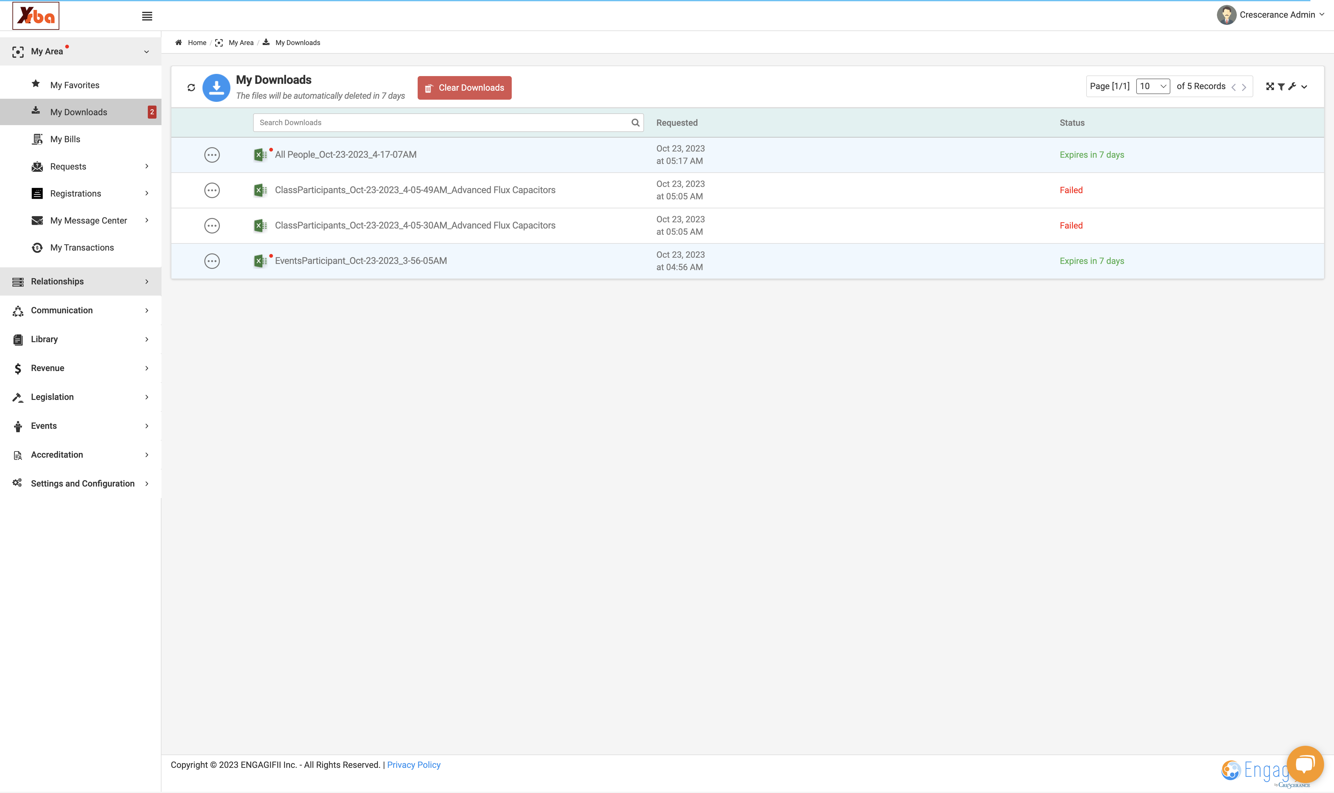Click the wrench tools icon
This screenshot has width=1334, height=793.
point(1292,87)
